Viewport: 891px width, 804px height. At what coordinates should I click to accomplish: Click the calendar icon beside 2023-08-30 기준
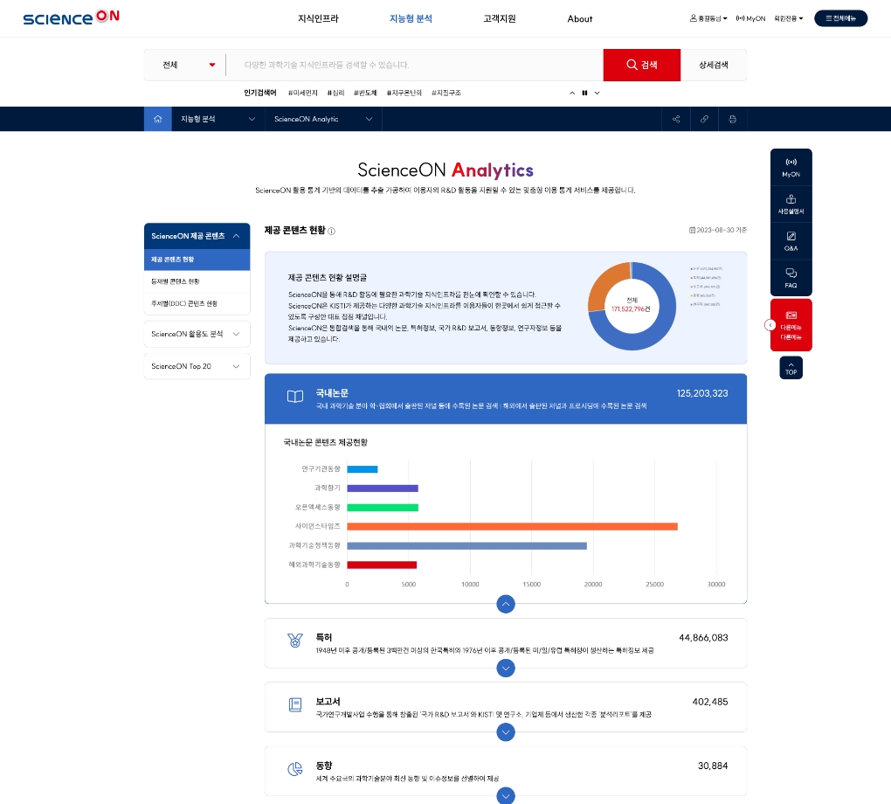point(692,230)
